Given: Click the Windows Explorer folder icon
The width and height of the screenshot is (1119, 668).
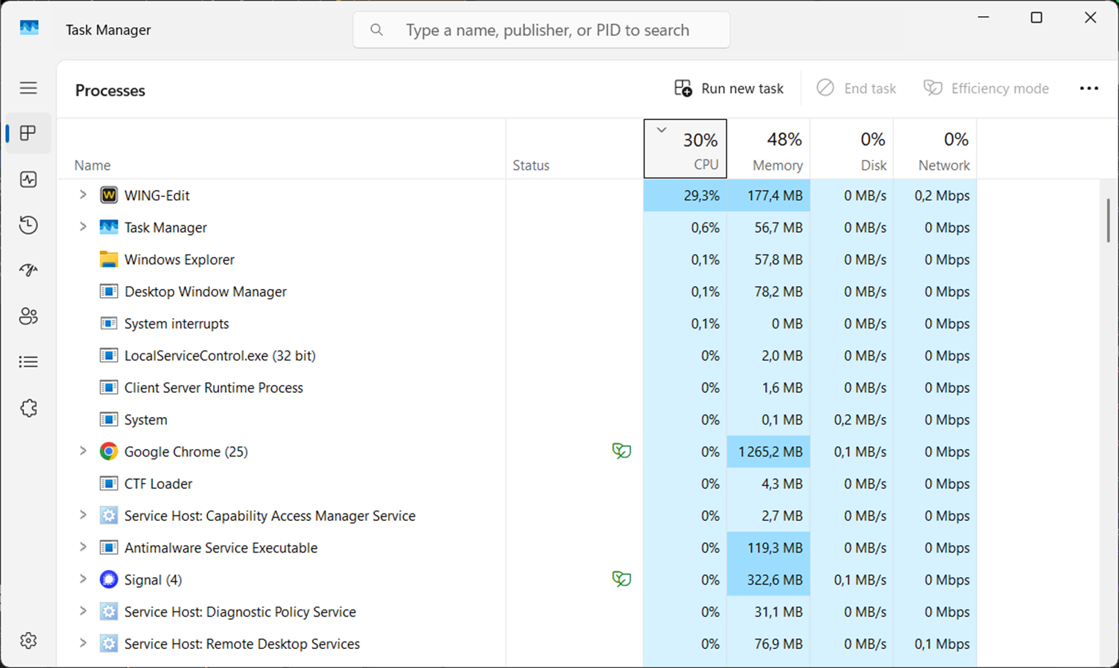Looking at the screenshot, I should [x=108, y=259].
